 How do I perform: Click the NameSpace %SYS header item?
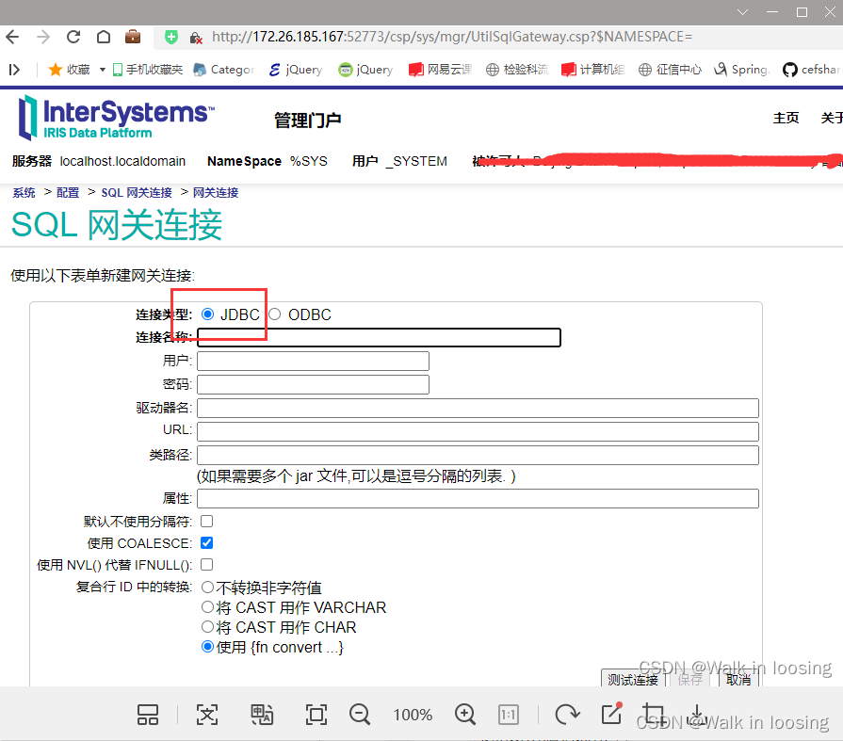[267, 161]
